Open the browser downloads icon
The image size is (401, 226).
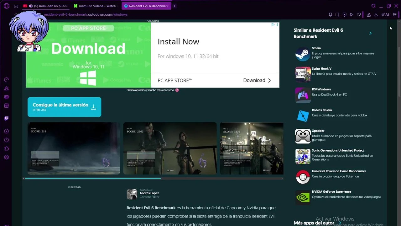(x=376, y=14)
